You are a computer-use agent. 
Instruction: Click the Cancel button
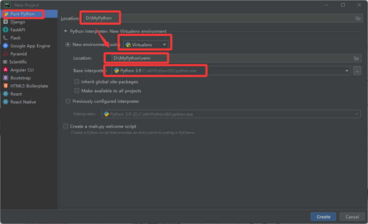coord(352,217)
